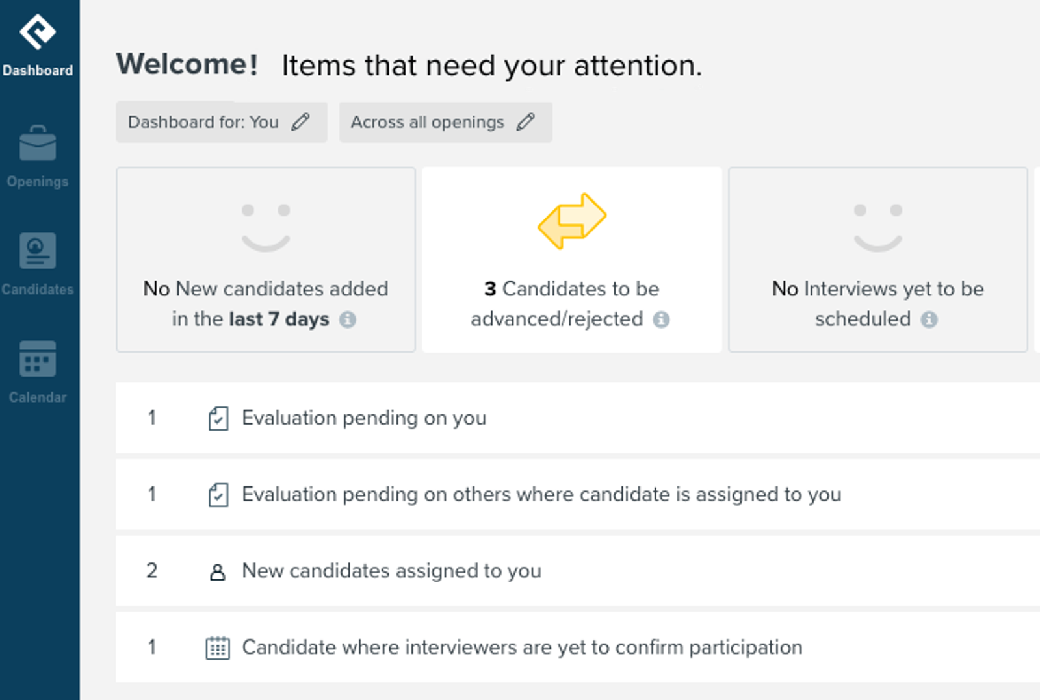1040x700 pixels.
Task: Open interviewers yet to confirm participation row
Action: 578,647
